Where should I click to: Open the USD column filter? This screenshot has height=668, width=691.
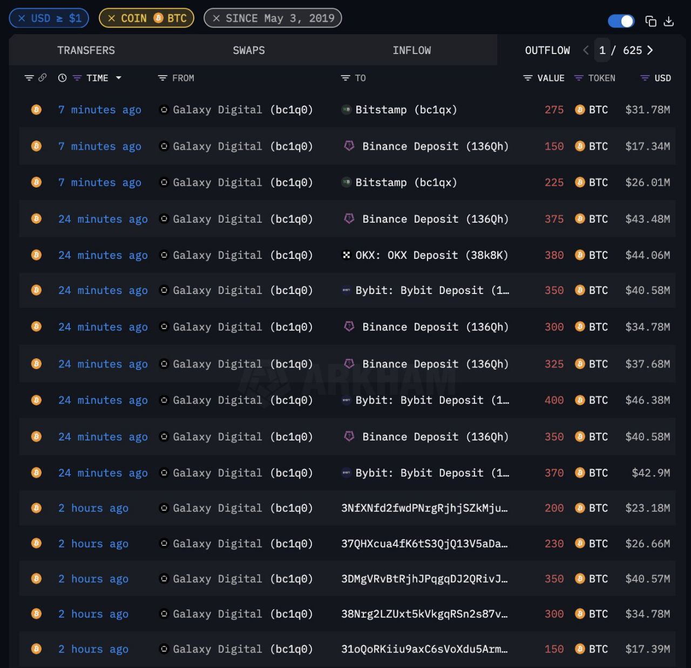click(x=645, y=78)
